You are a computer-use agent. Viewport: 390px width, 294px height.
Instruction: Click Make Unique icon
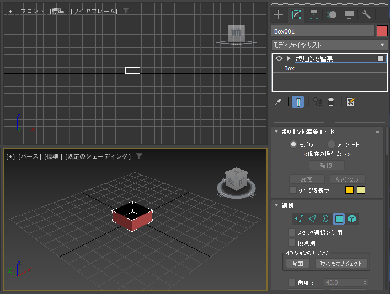(x=318, y=102)
